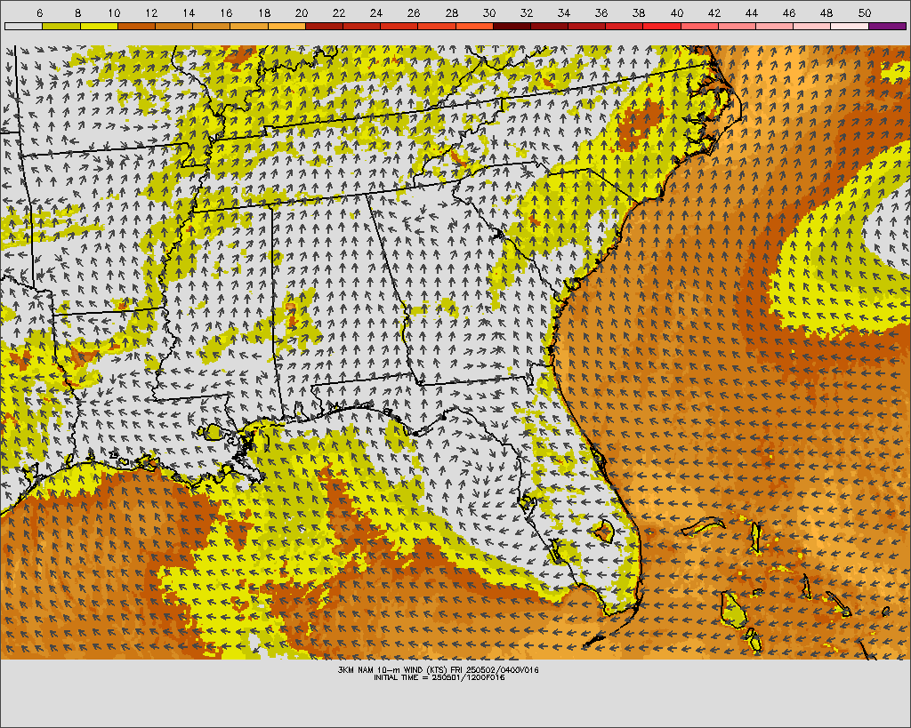Click the legend swatch between 44 and 46
This screenshot has height=728, width=911.
pos(775,26)
